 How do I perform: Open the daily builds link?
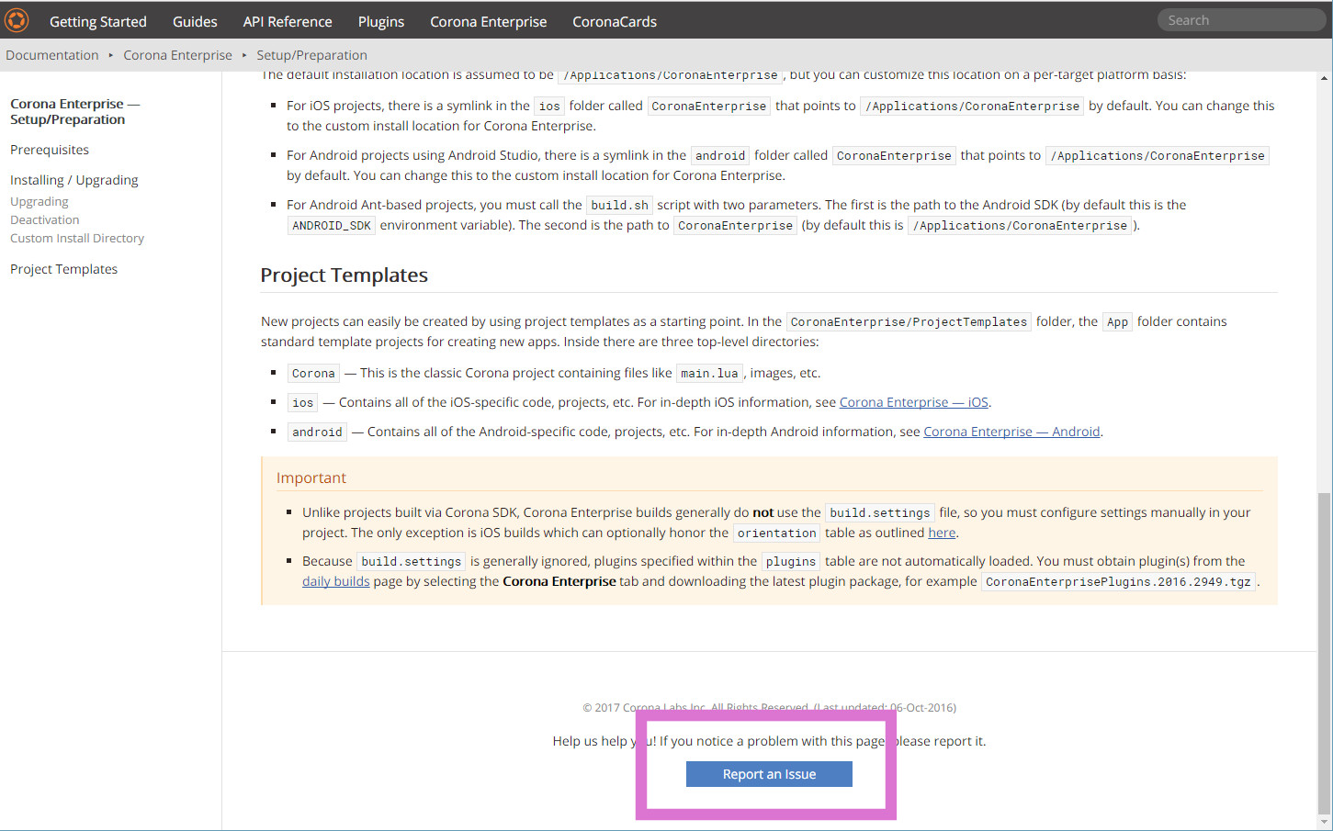(336, 581)
